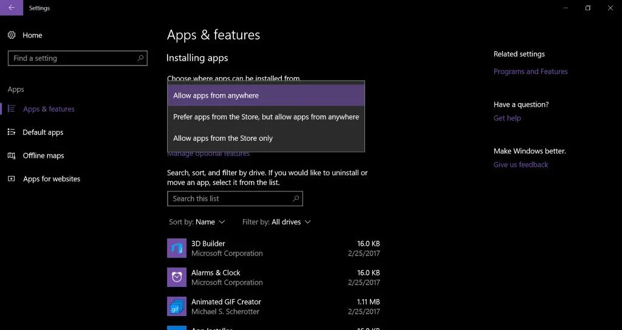Click the magnifier in Find a setting
622x330 pixels.
click(x=140, y=58)
